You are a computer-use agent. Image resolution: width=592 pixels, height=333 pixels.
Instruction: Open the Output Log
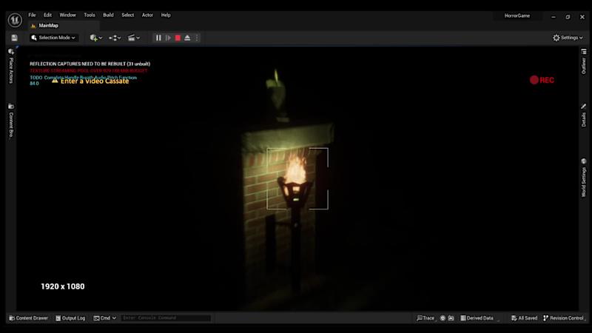[x=70, y=318]
